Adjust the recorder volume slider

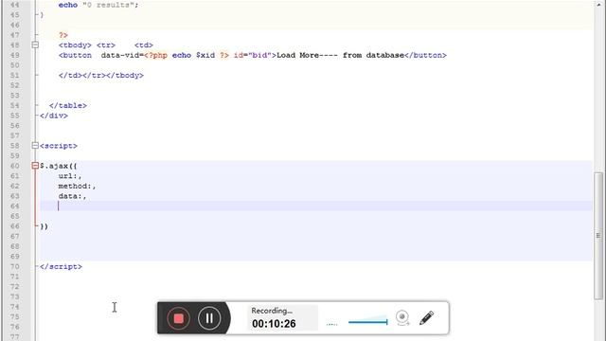pyautogui.click(x=367, y=321)
